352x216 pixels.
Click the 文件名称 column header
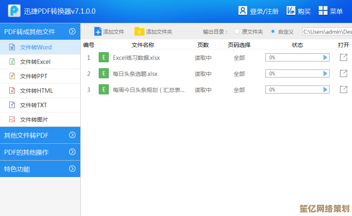(143, 45)
